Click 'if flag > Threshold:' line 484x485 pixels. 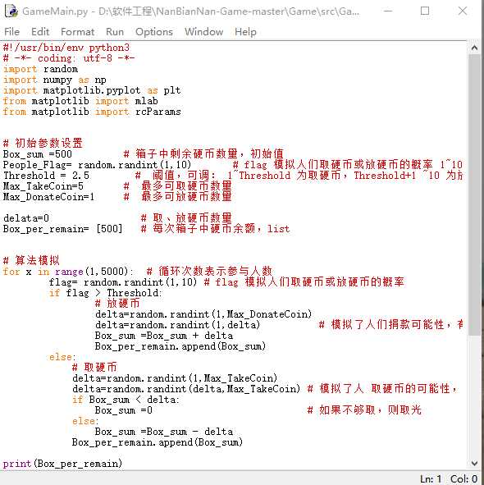[106, 293]
